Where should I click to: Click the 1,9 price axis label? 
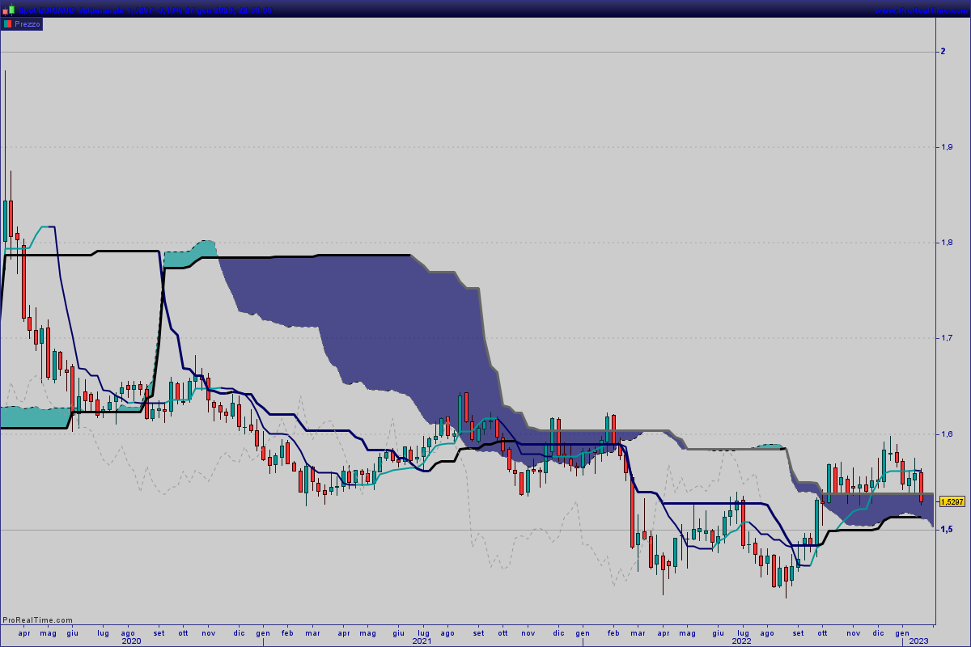(x=945, y=147)
